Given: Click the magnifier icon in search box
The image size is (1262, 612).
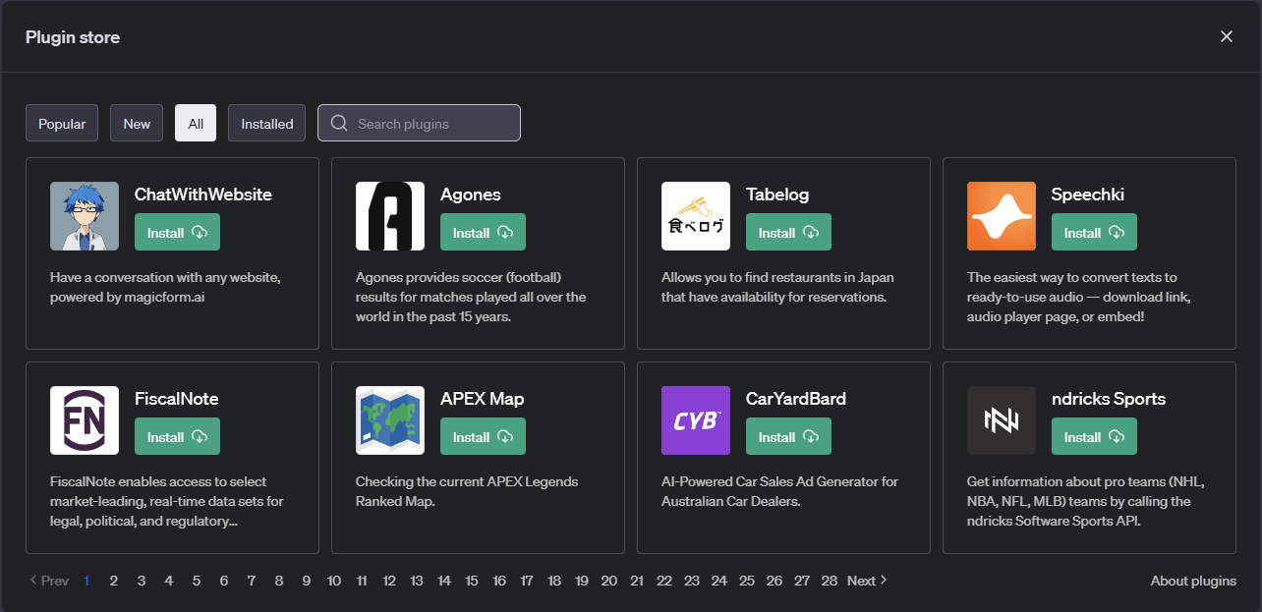Looking at the screenshot, I should point(339,124).
